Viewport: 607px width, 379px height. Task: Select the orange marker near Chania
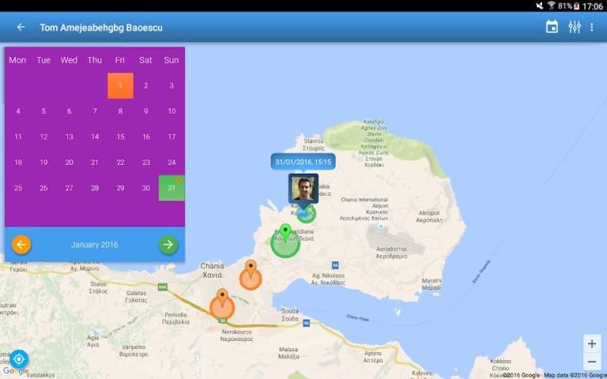click(x=251, y=276)
